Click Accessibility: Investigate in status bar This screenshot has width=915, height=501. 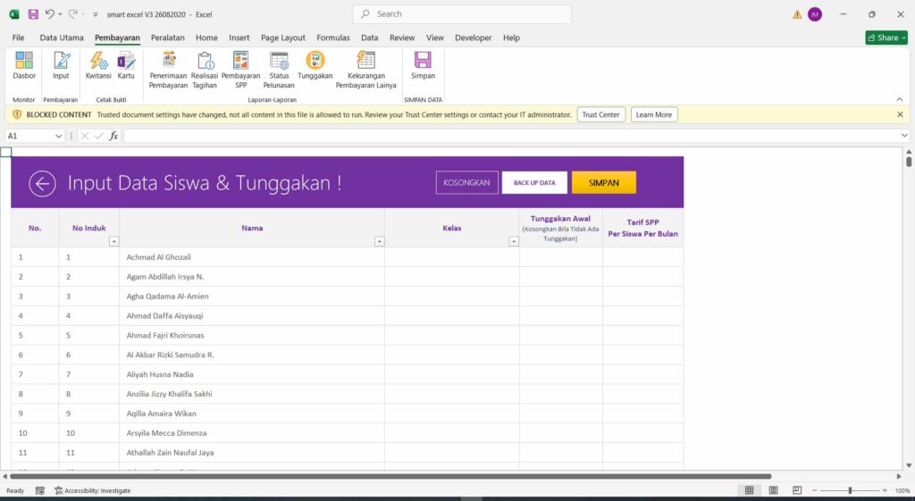(93, 490)
